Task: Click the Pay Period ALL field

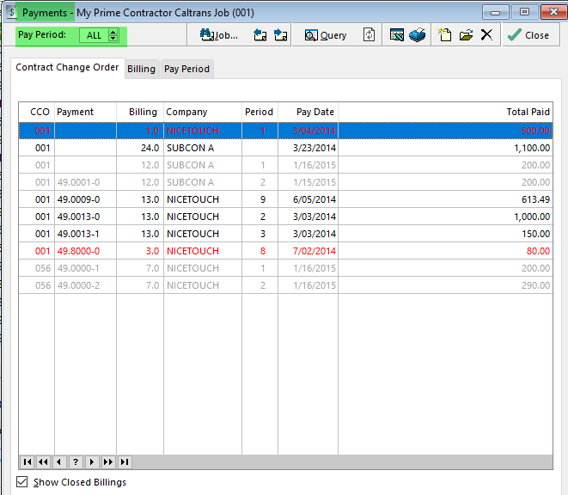Action: [95, 35]
